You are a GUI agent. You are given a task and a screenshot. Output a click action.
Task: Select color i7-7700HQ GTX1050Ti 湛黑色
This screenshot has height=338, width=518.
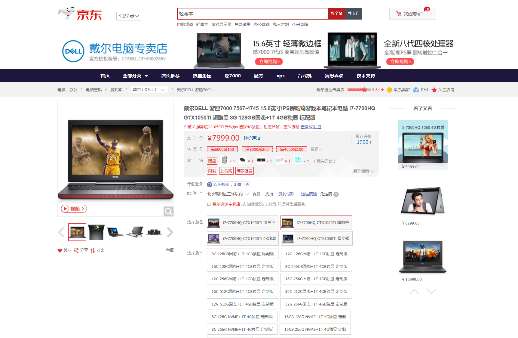243,223
